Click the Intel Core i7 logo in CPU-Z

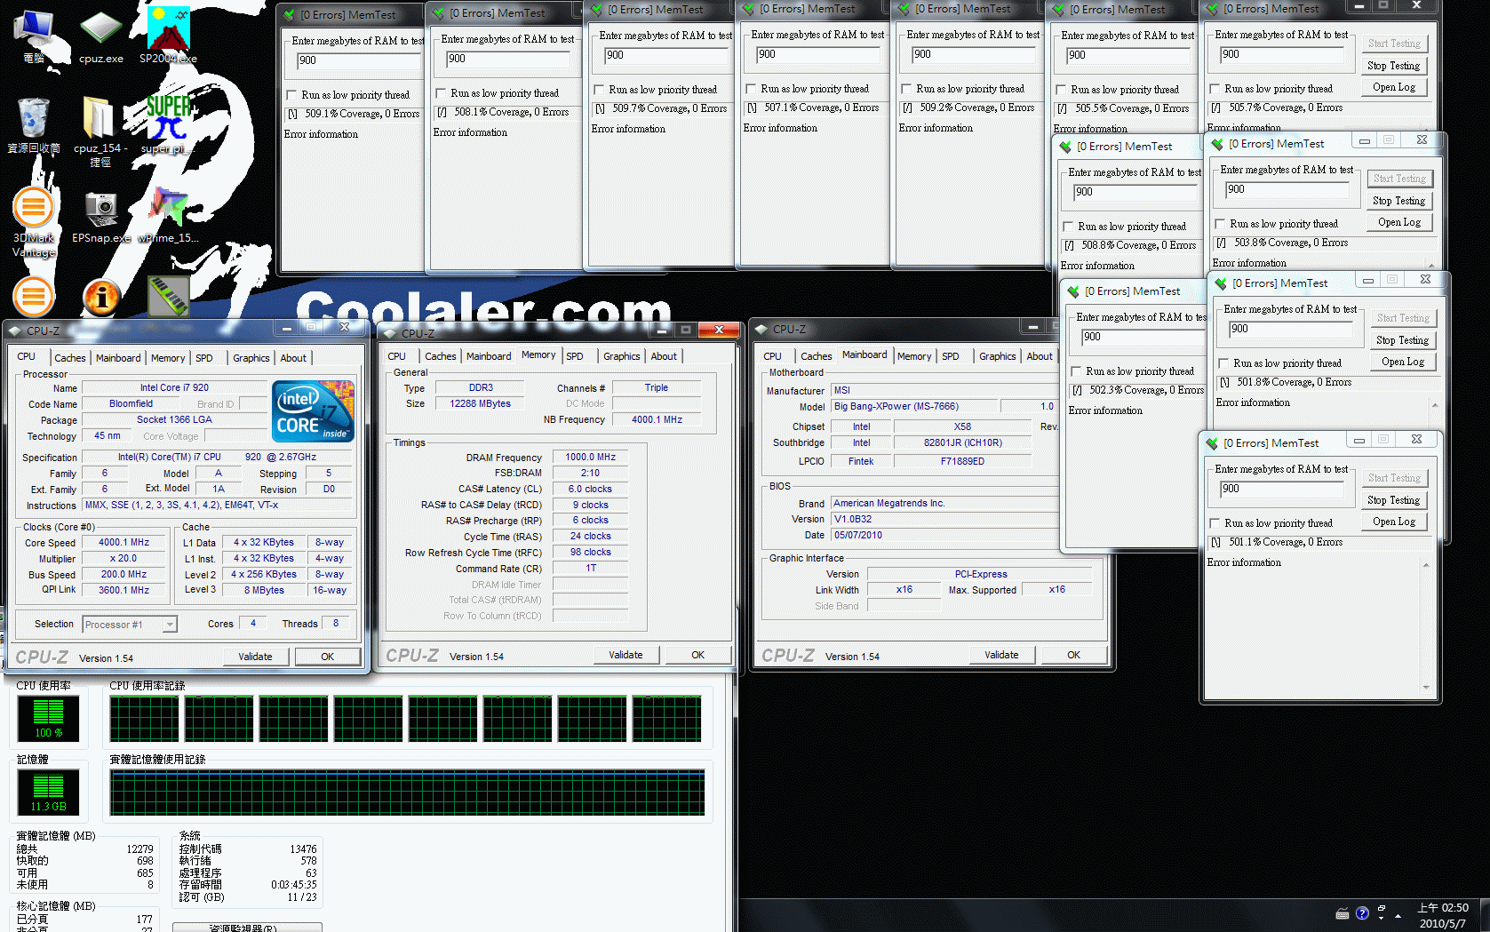[x=313, y=410]
